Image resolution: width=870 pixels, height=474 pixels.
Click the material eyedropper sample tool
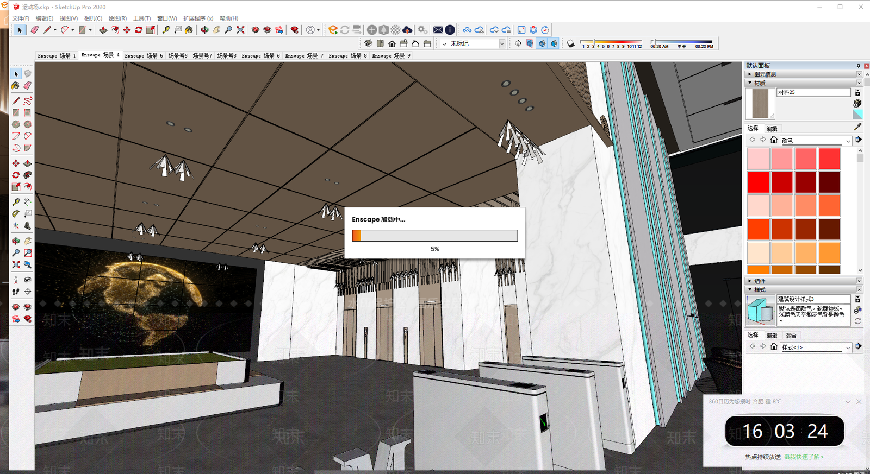(x=857, y=127)
